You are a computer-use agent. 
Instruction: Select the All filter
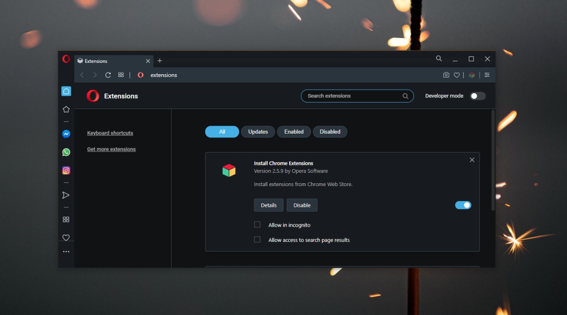222,132
